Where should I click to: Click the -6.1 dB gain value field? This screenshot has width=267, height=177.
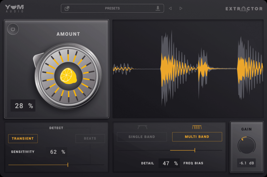(246, 163)
